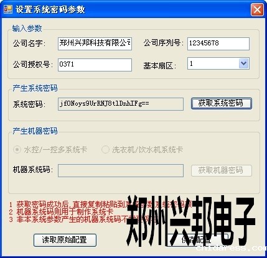Select the 水控/一控多系统卡 radio button

[x=17, y=150]
